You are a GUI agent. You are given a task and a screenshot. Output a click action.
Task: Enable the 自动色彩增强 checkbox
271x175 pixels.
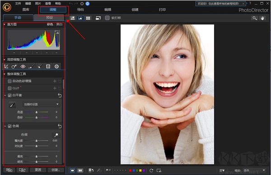tap(9, 81)
